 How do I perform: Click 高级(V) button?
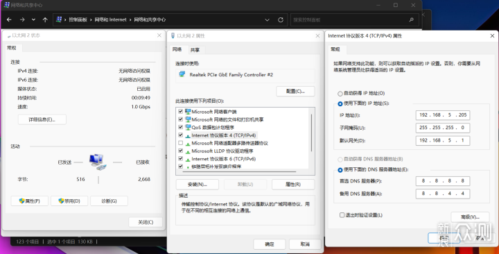[470, 217]
